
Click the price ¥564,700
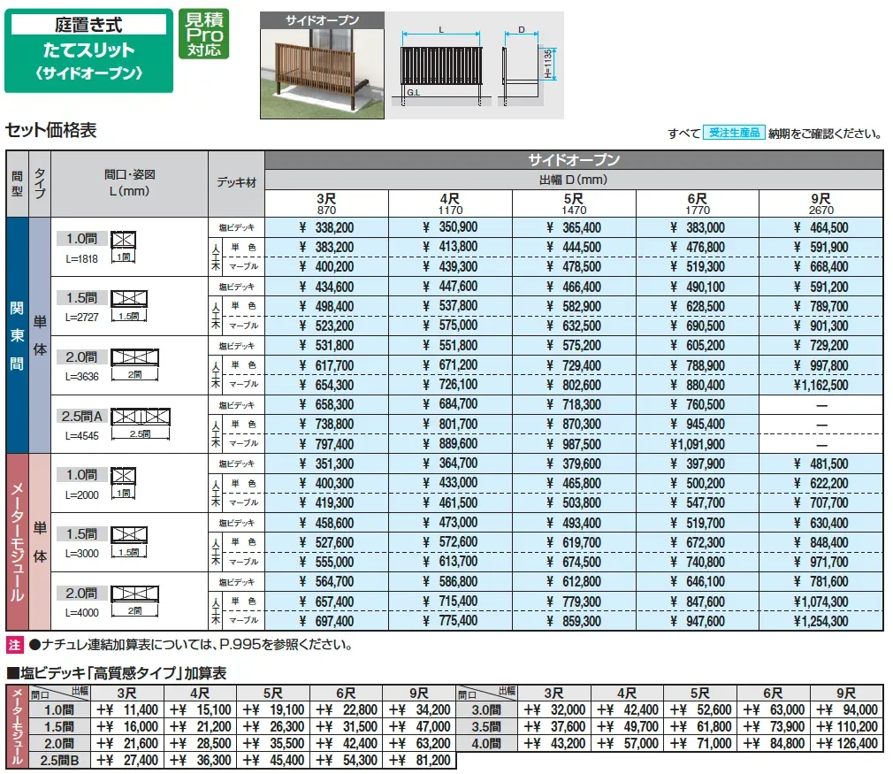[326, 583]
